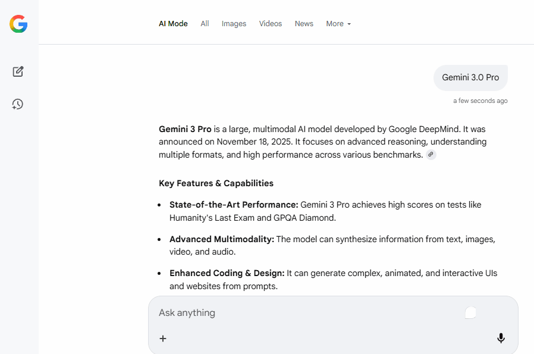Click the "Key Features & Capabilities" heading
534x354 pixels.
pyautogui.click(x=216, y=183)
